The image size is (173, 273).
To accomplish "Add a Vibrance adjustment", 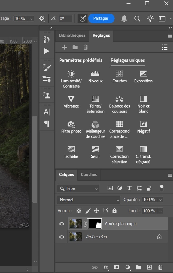I will coord(71,102).
